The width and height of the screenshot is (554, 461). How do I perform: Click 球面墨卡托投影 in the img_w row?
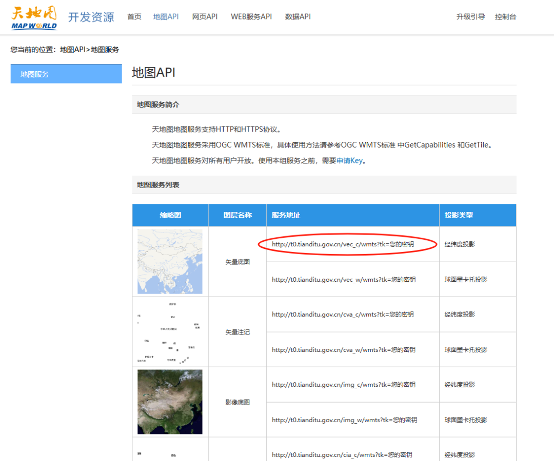point(466,420)
